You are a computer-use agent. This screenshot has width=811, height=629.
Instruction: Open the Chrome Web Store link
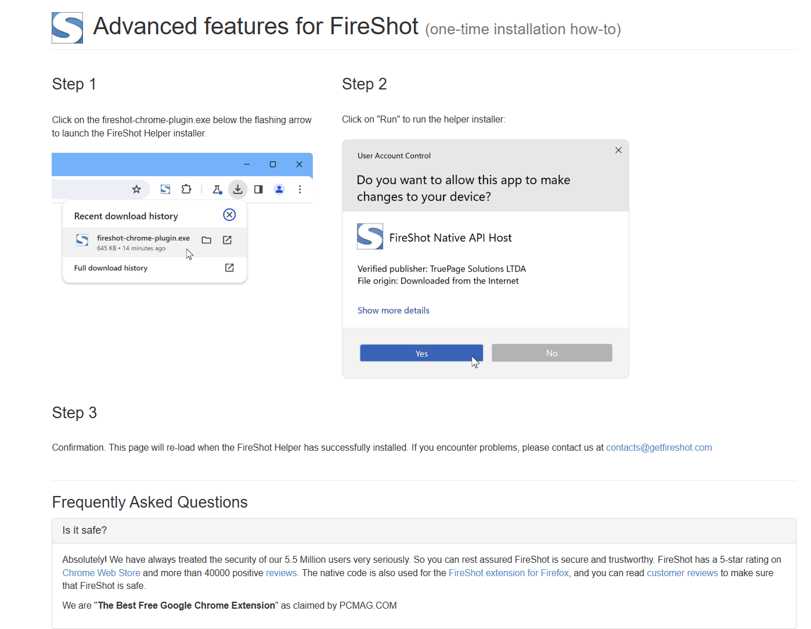click(101, 573)
